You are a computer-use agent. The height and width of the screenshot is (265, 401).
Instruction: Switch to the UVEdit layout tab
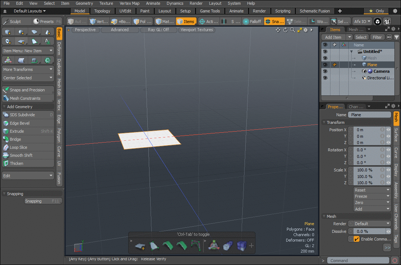point(125,11)
